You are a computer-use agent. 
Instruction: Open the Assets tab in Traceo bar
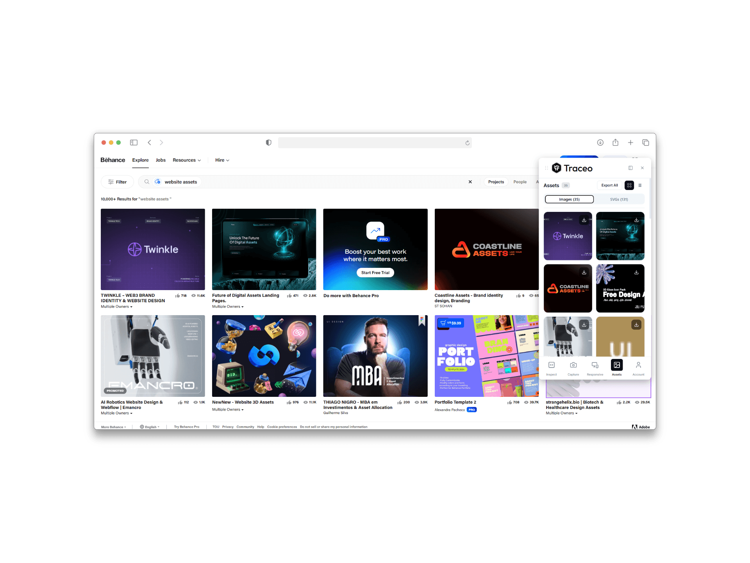[617, 368]
